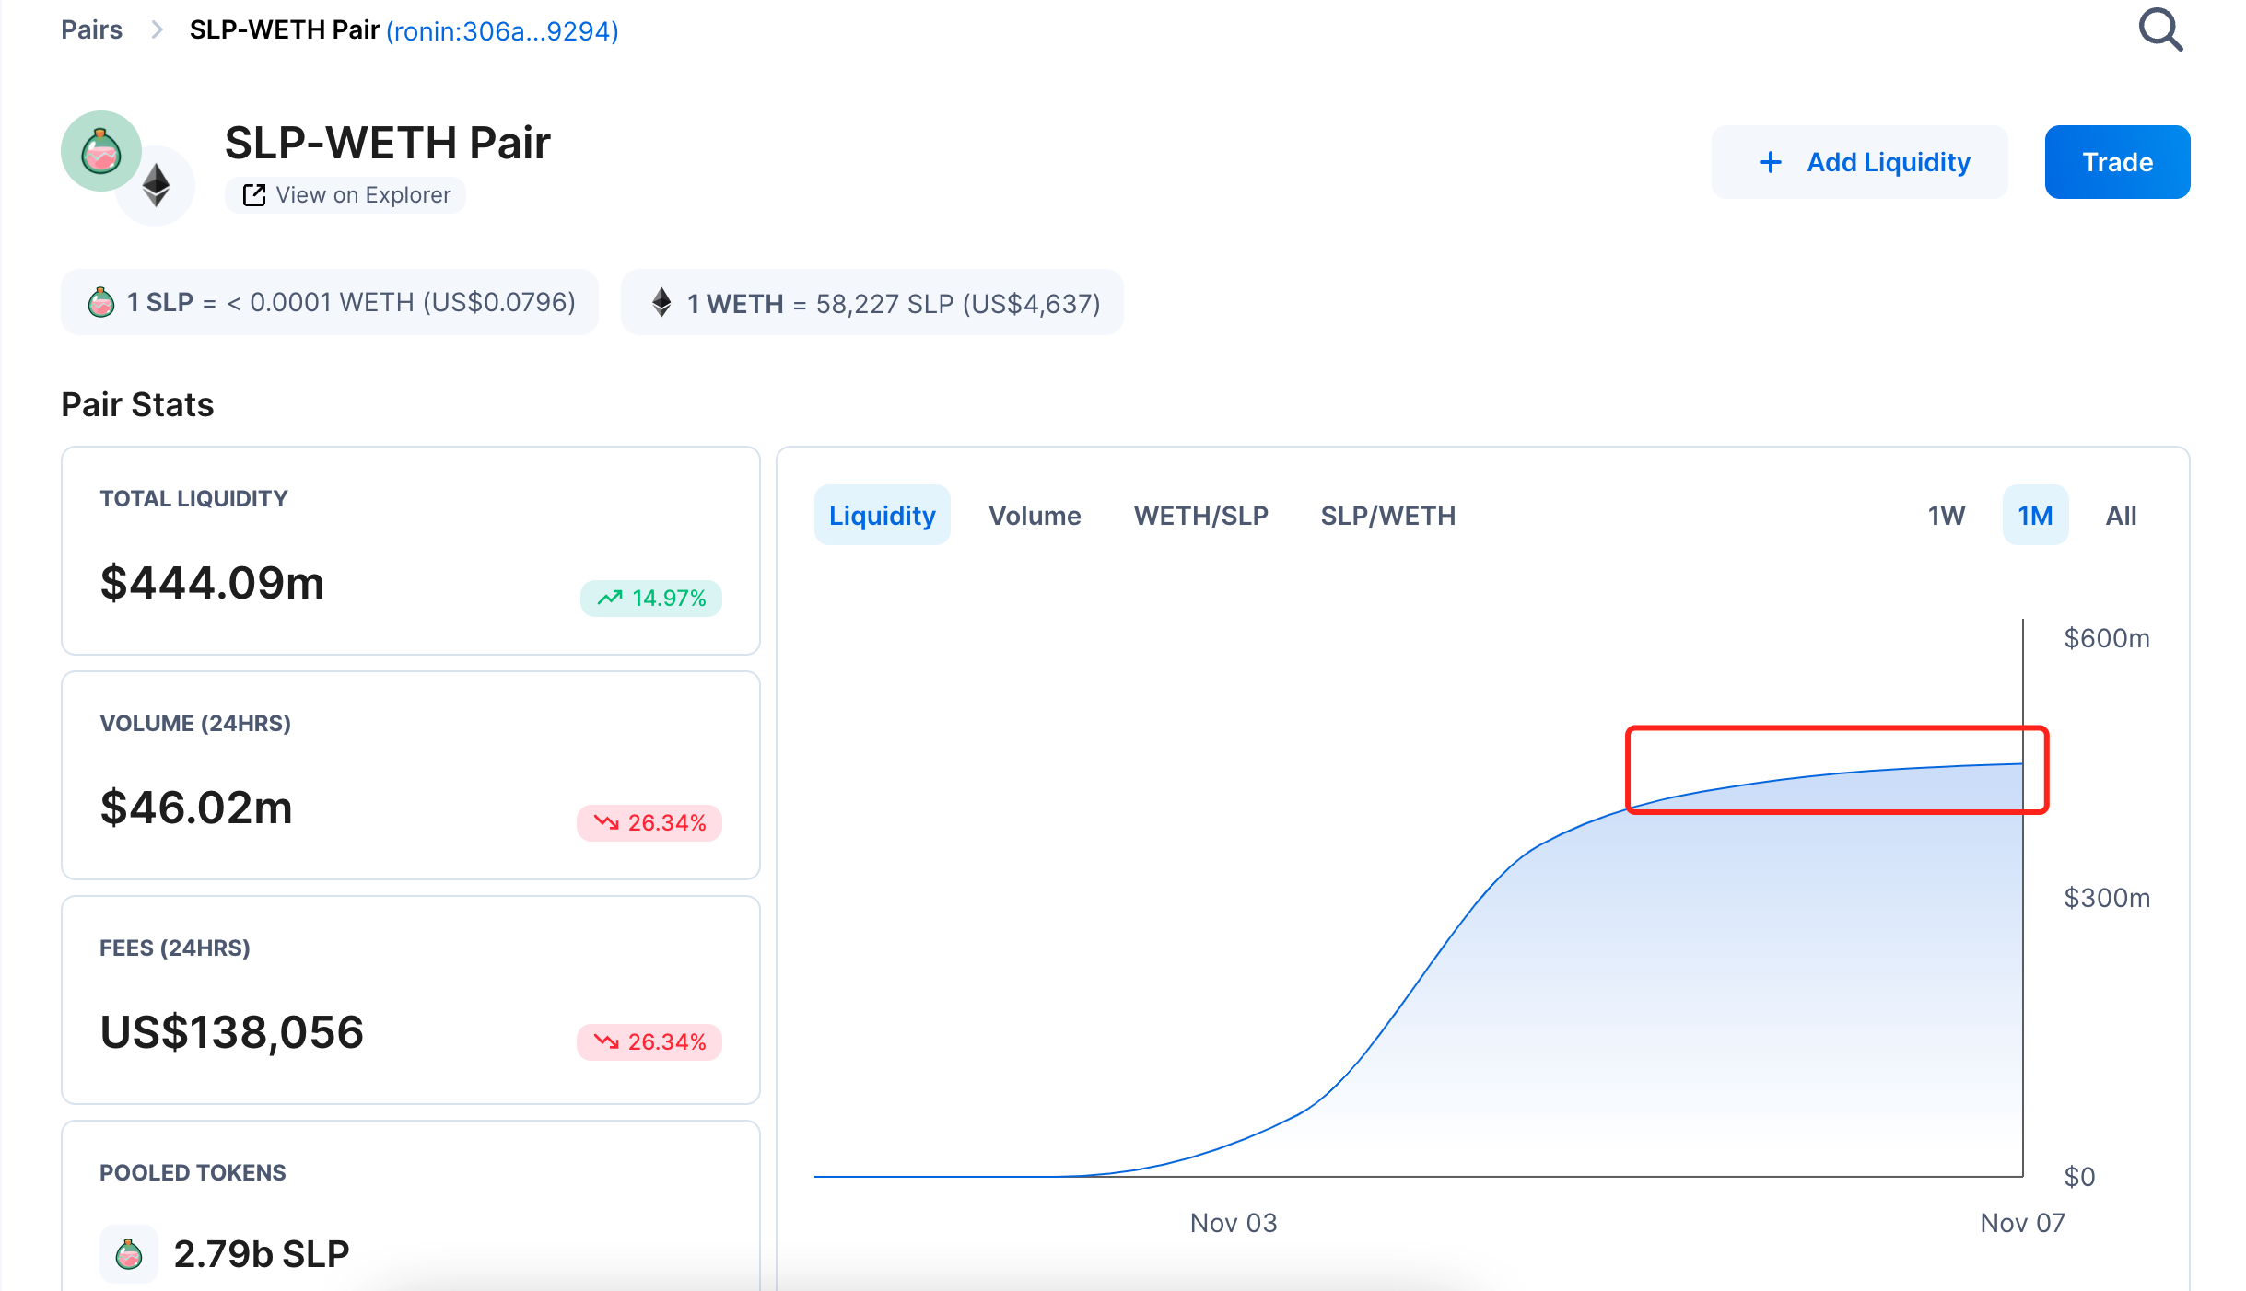Click the Pair Stats heading

137,404
